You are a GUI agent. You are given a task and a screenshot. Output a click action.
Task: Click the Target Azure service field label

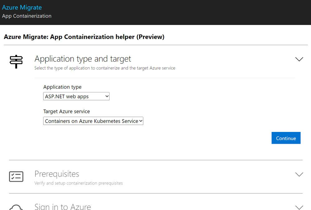pyautogui.click(x=67, y=111)
